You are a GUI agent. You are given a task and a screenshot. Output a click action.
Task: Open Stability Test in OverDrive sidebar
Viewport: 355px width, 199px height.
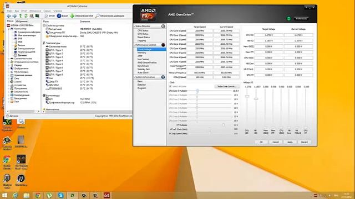144,69
